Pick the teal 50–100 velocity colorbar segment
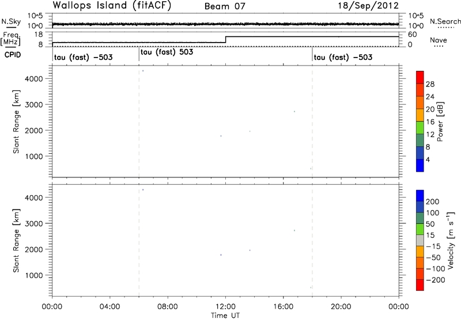The image size is (461, 319). click(420, 218)
